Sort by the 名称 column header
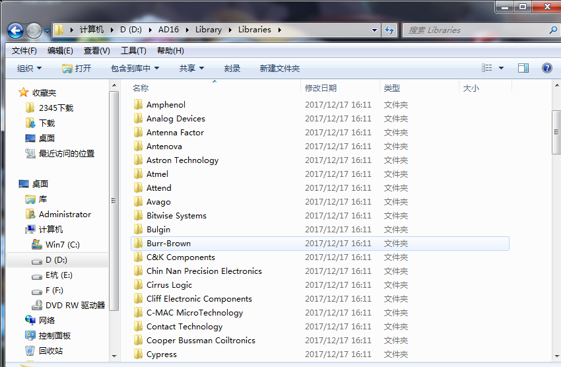 pyautogui.click(x=140, y=88)
